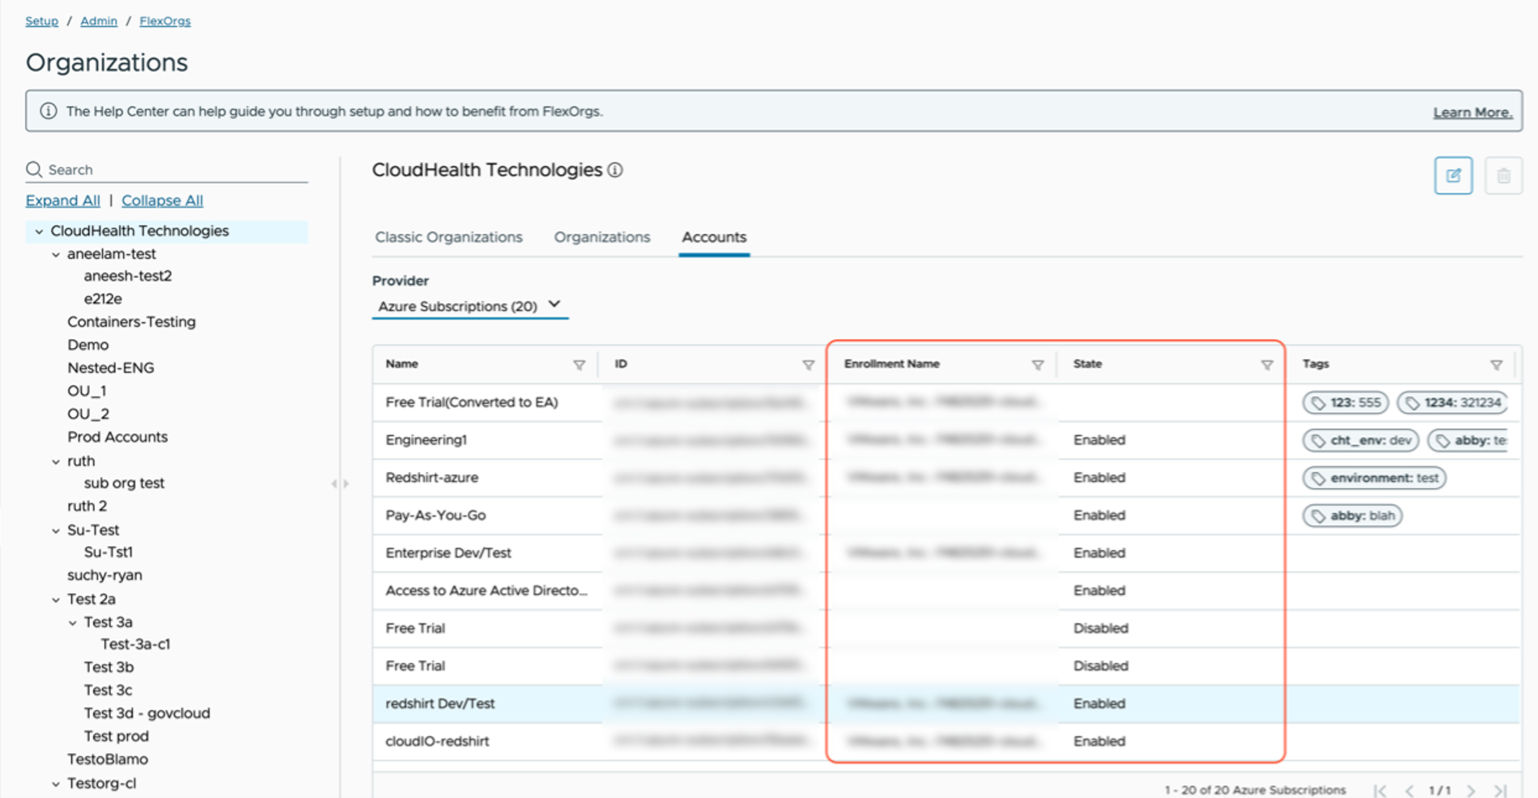Select TestoBlamo in the tree
This screenshot has width=1538, height=798.
coord(108,759)
